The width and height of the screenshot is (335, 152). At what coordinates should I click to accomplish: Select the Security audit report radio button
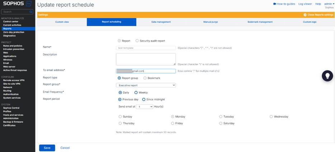point(137,41)
